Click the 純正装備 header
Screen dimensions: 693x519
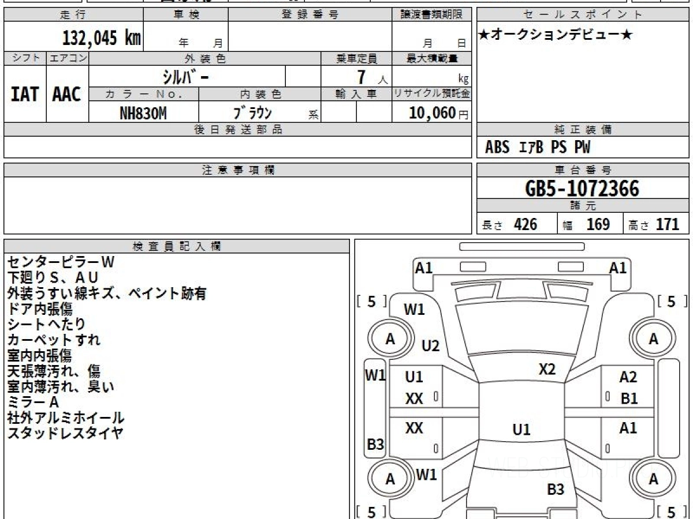(583, 130)
